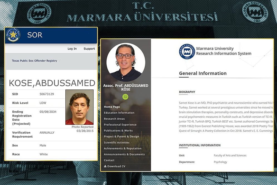
Task: Click the Texas DPS star seal logo
Action: coord(13,35)
